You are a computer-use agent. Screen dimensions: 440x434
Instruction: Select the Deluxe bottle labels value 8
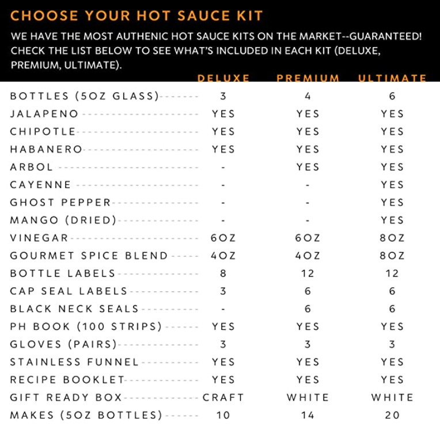(223, 273)
